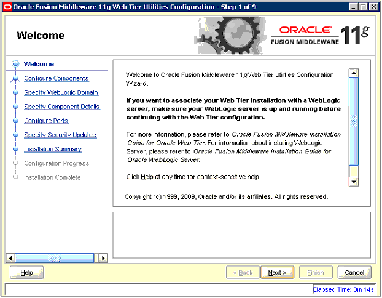Click the navigation pane horizontal scrollbar thumb
The image size is (382, 298).
point(54,258)
